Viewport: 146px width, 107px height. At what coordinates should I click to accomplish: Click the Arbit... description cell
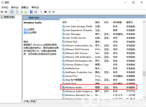click(99, 57)
